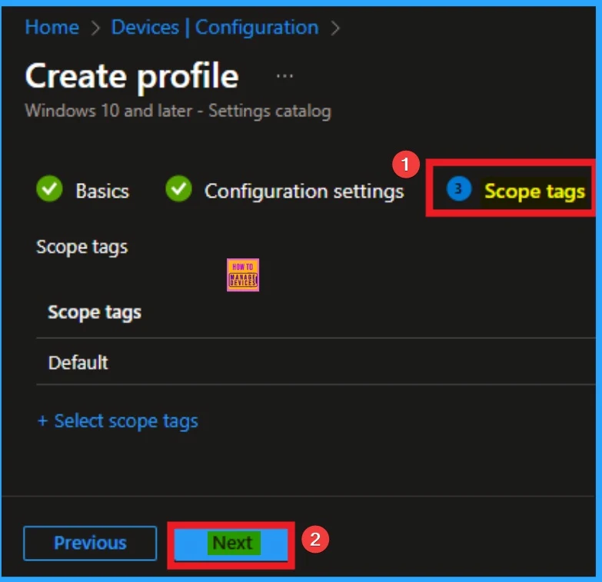
Task: Select the Default scope tag row
Action: coord(78,362)
